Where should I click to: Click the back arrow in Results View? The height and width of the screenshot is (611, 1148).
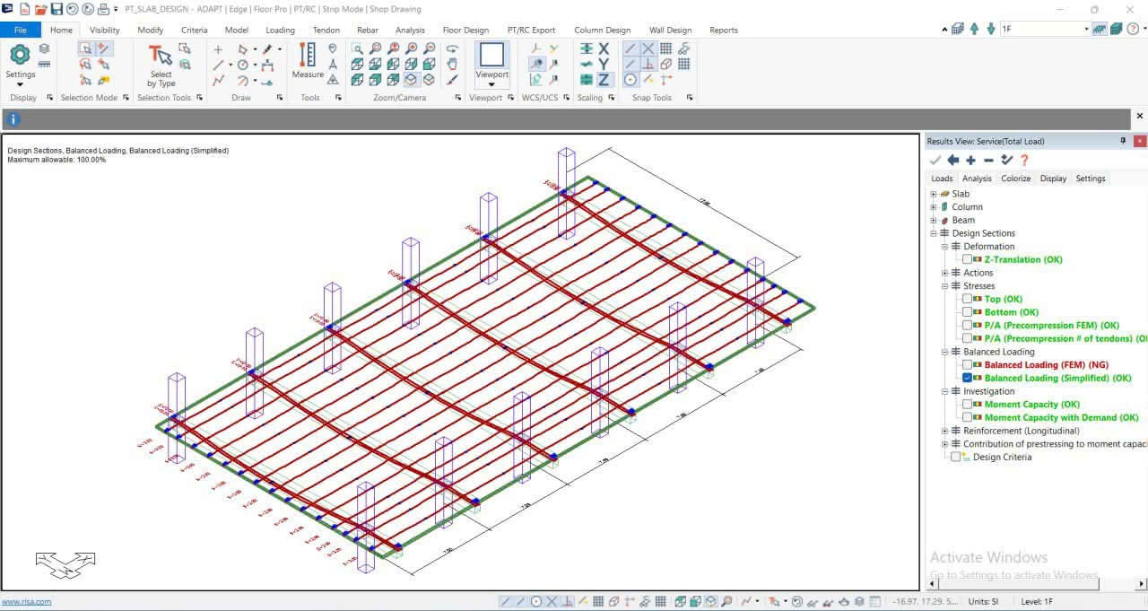pyautogui.click(x=952, y=160)
